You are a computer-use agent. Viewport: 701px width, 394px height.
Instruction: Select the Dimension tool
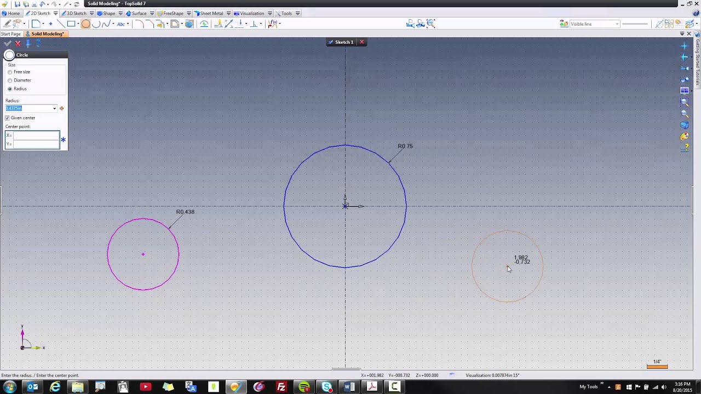pyautogui.click(x=229, y=24)
